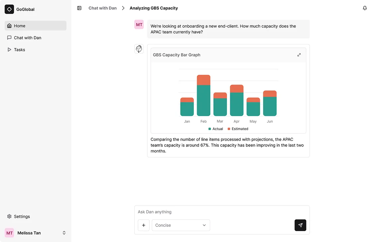This screenshot has width=373, height=242.
Task: Expand the GBS Capacity Bar Graph
Action: point(299,55)
